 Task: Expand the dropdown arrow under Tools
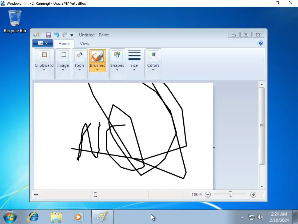point(79,70)
